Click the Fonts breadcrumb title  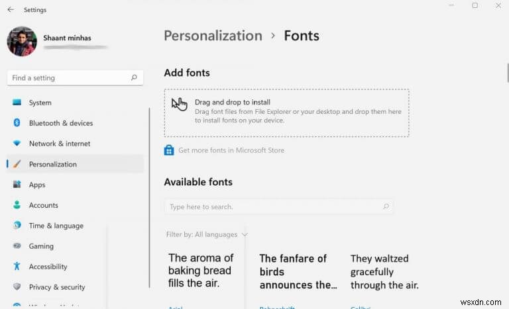tap(302, 36)
